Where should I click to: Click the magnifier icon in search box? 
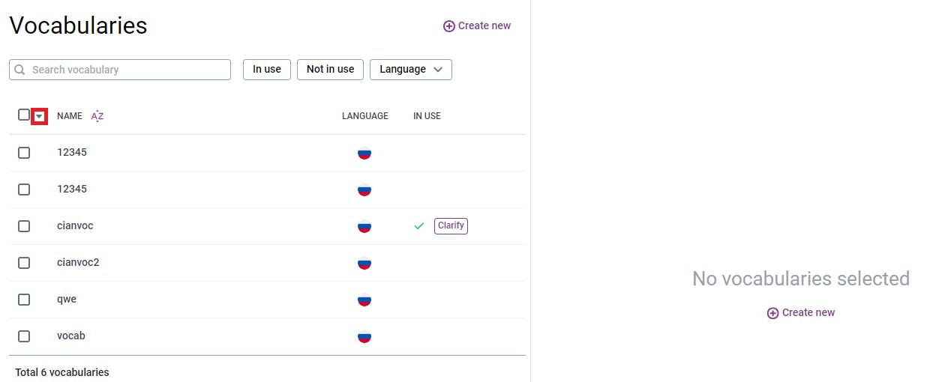20,70
